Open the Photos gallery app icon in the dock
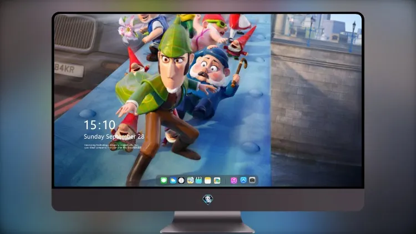Viewport: 416px width, 234px height. [x=217, y=181]
